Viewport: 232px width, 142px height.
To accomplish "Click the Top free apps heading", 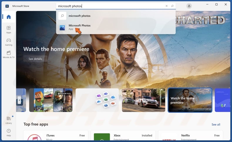I will click(36, 124).
